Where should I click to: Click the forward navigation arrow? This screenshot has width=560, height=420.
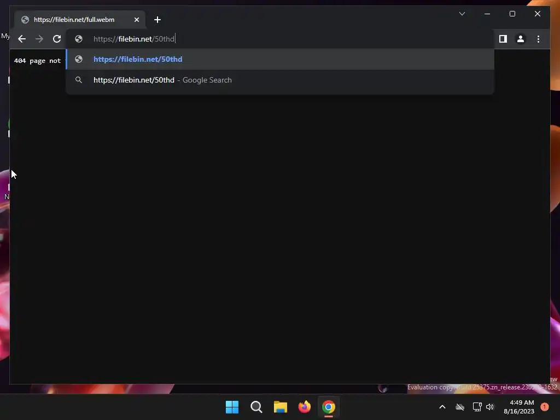point(39,39)
